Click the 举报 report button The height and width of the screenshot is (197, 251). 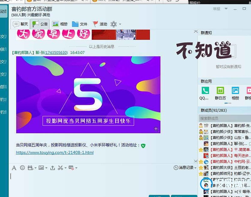(216, 9)
